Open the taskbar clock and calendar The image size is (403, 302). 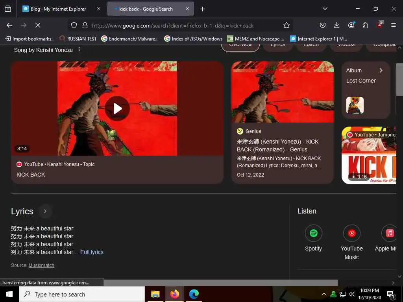[370, 294]
